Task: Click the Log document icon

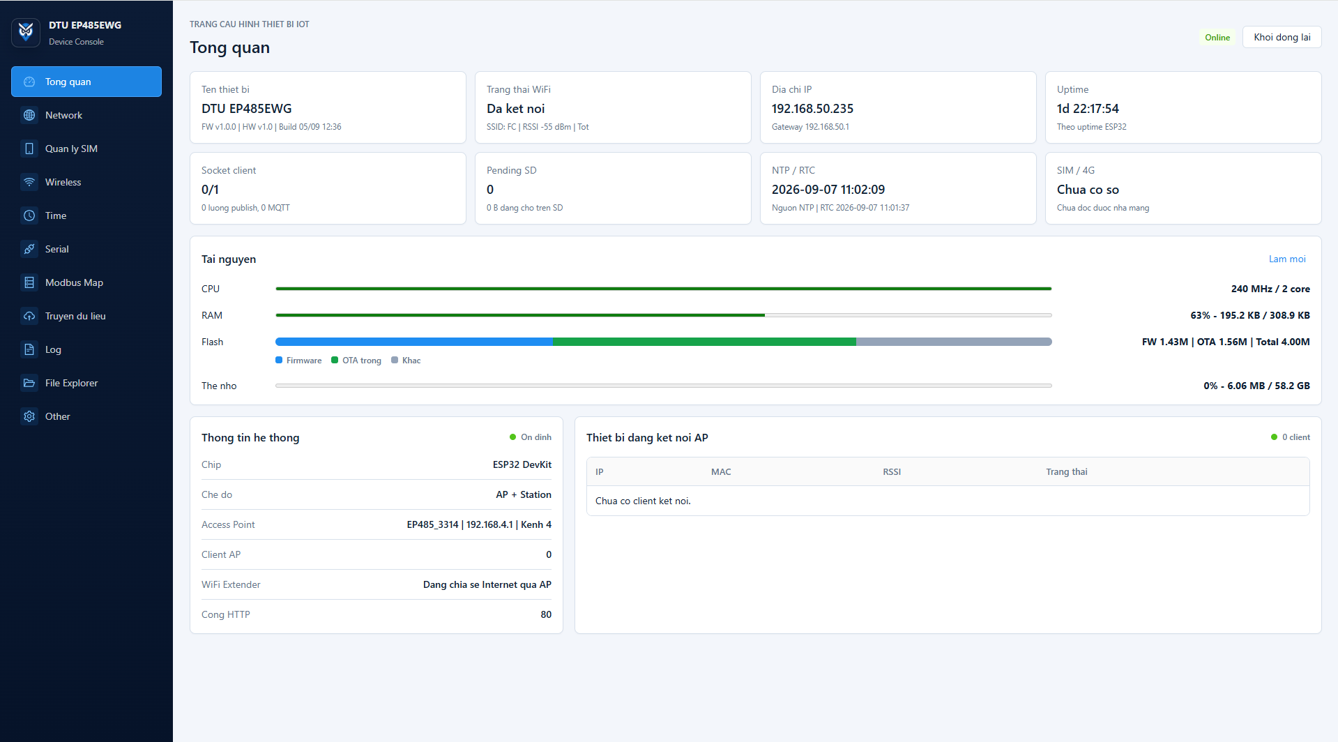Action: click(x=29, y=349)
